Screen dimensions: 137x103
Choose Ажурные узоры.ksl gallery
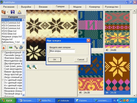(x=12, y=37)
